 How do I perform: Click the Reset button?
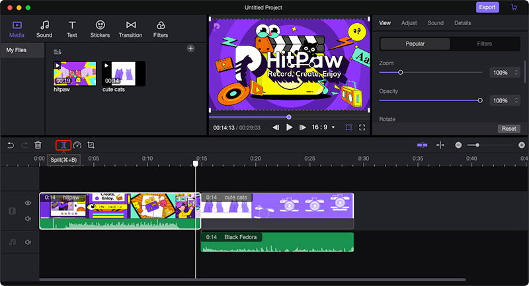tap(509, 129)
